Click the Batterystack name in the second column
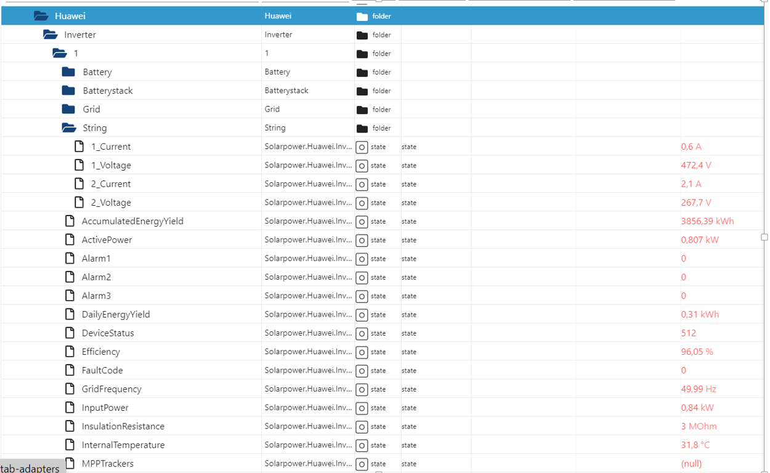This screenshot has width=770, height=473. pyautogui.click(x=286, y=91)
